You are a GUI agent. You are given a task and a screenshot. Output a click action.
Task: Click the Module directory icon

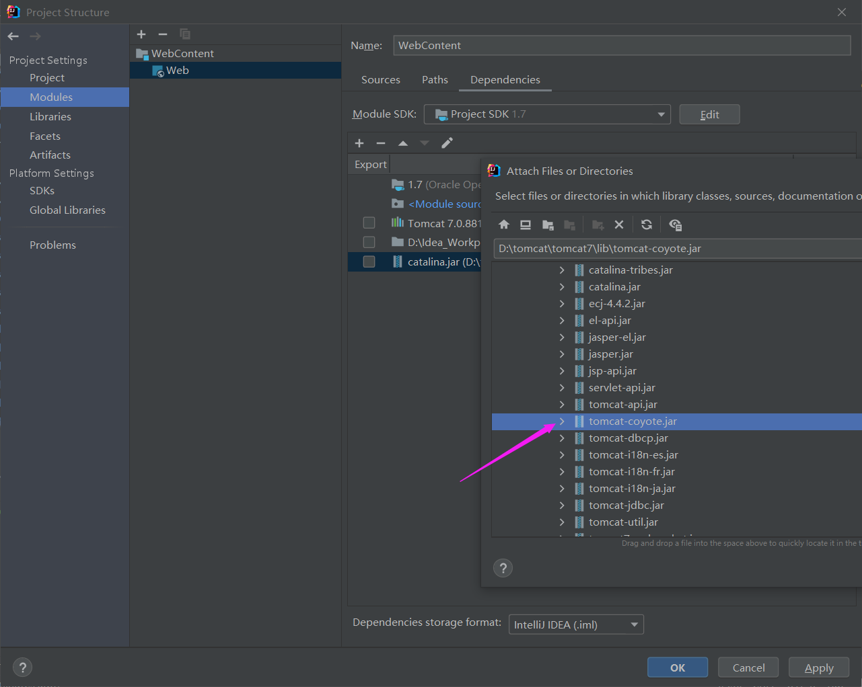[570, 225]
